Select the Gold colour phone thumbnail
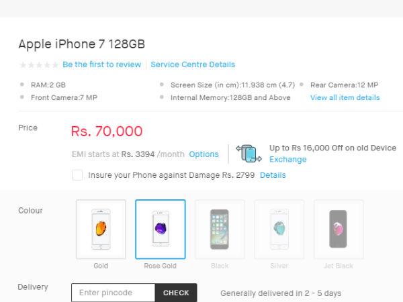Image resolution: width=403 pixels, height=302 pixels. [101, 230]
